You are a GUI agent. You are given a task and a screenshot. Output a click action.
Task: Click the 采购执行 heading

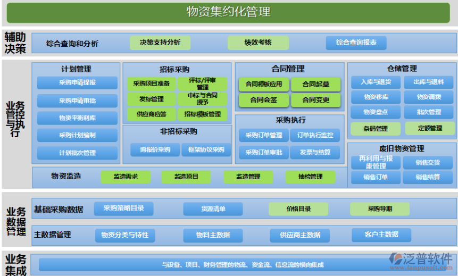click(x=290, y=120)
